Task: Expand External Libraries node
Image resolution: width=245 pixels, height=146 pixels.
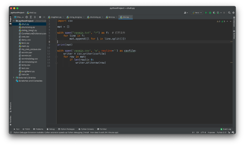Action: coord(14,78)
